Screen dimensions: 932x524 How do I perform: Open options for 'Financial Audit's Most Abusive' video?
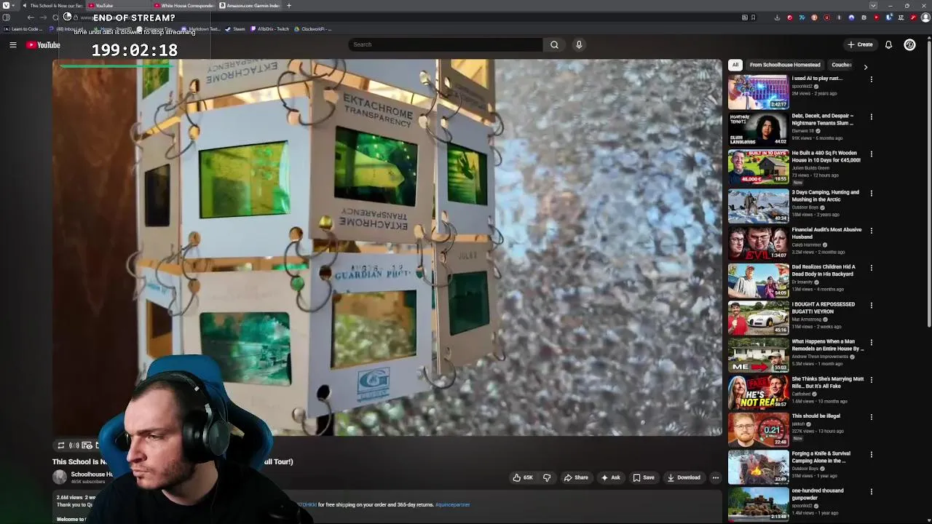point(872,231)
